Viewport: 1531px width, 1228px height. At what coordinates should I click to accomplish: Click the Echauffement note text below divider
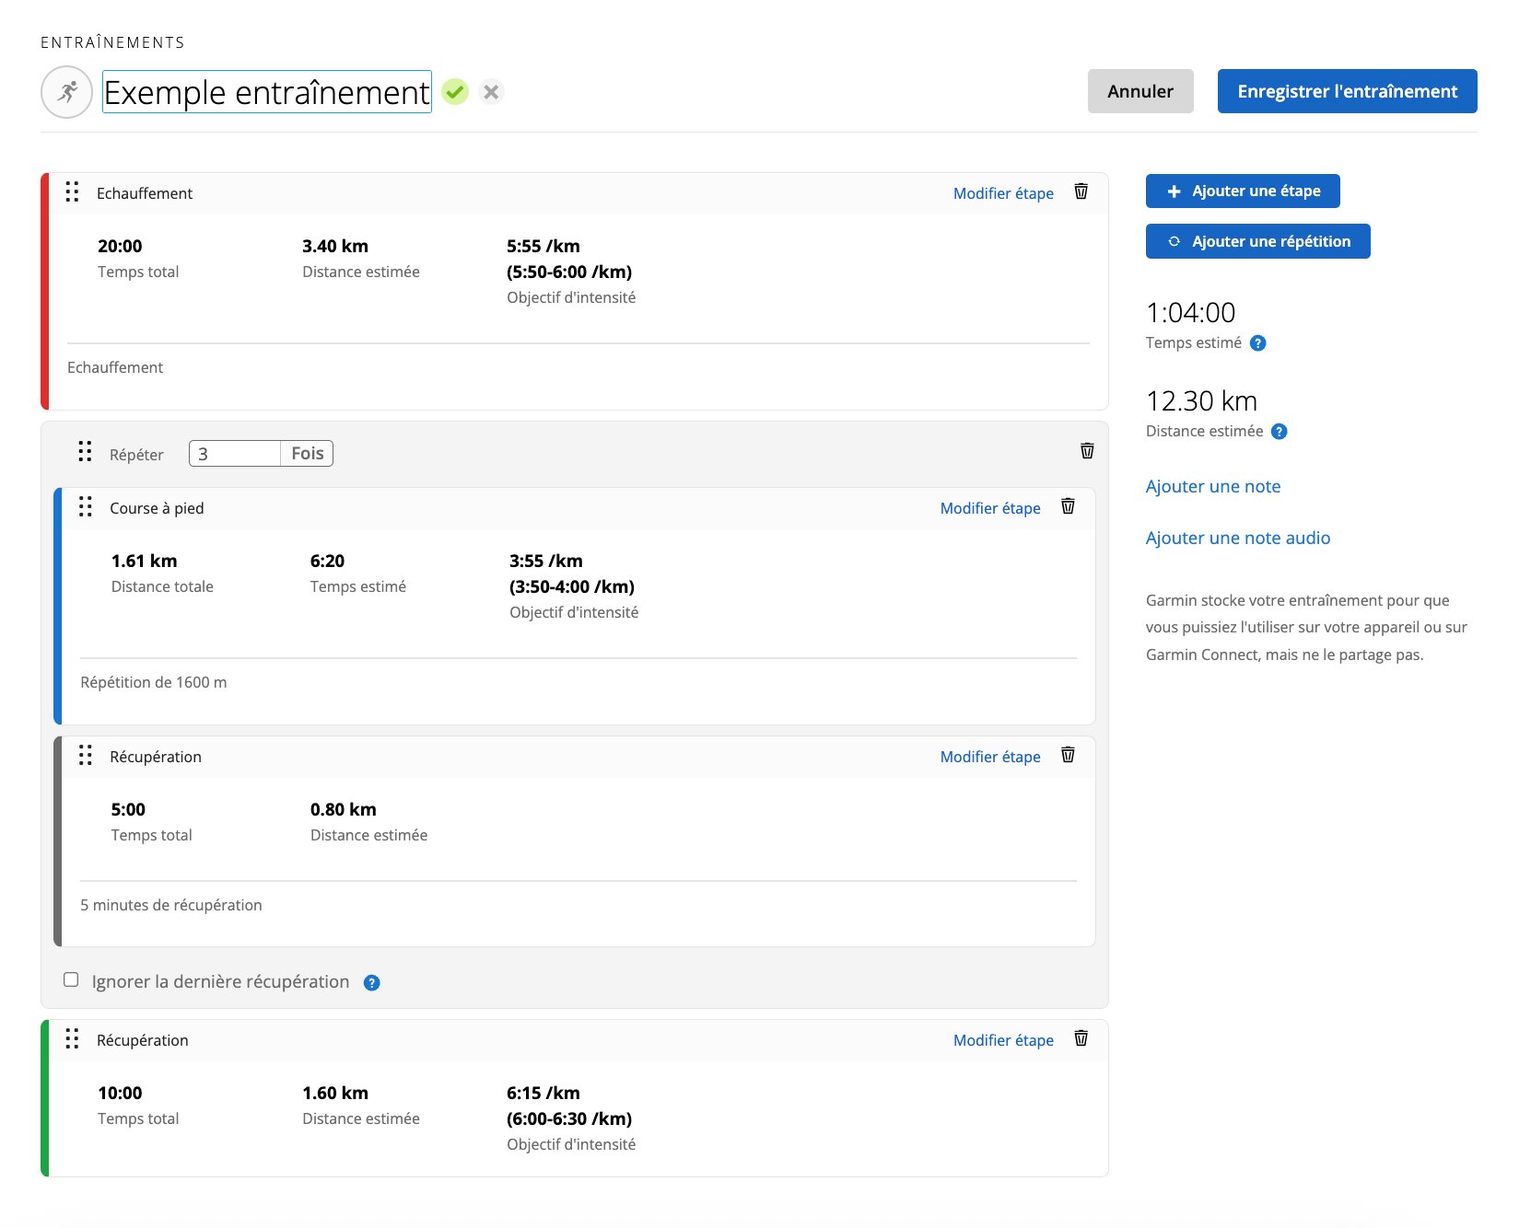point(115,367)
